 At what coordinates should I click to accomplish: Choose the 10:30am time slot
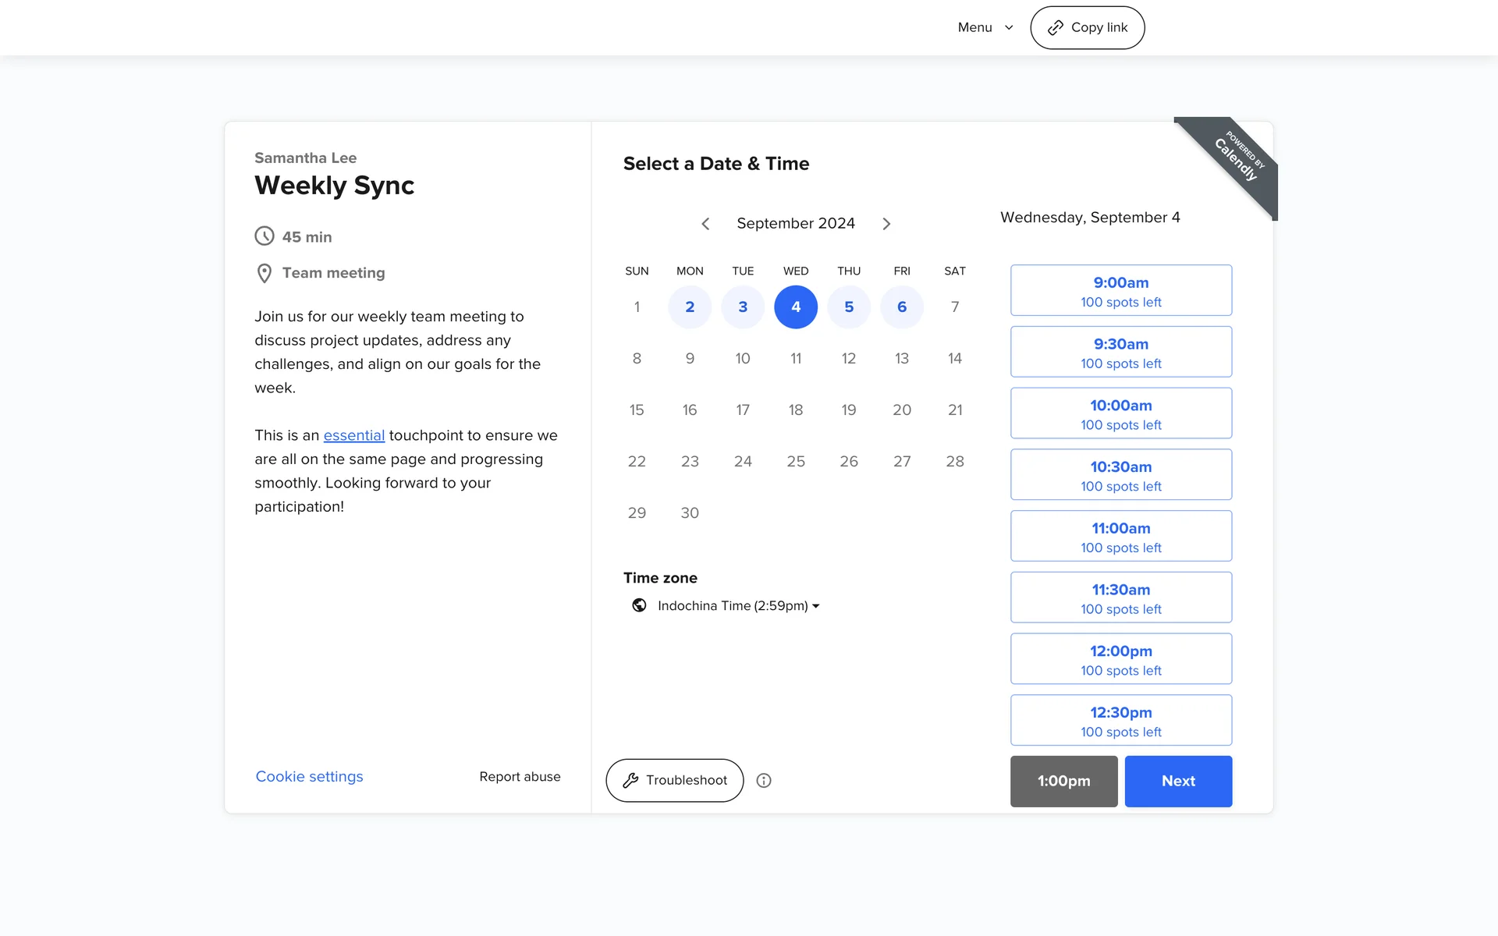[x=1120, y=475]
